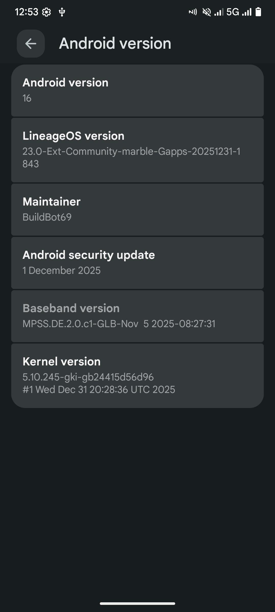The height and width of the screenshot is (612, 275).
Task: Tap the muted ringer bell icon
Action: (x=207, y=12)
